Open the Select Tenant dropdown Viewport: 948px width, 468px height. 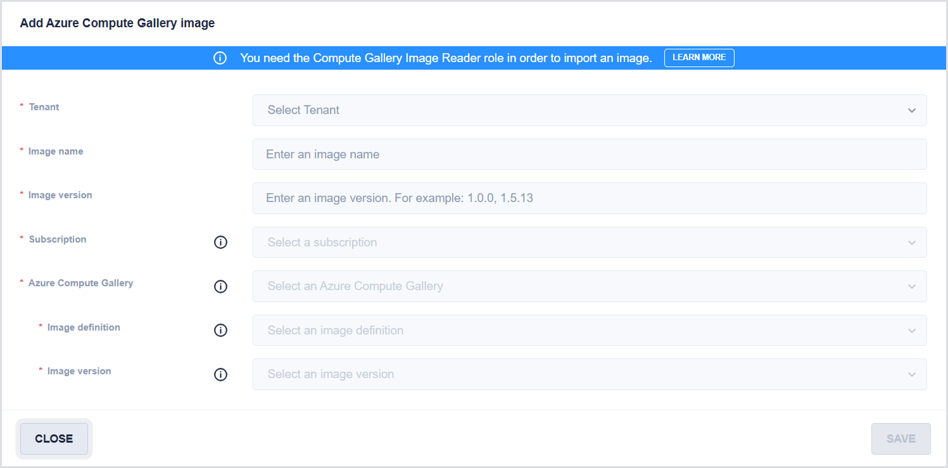[x=589, y=110]
